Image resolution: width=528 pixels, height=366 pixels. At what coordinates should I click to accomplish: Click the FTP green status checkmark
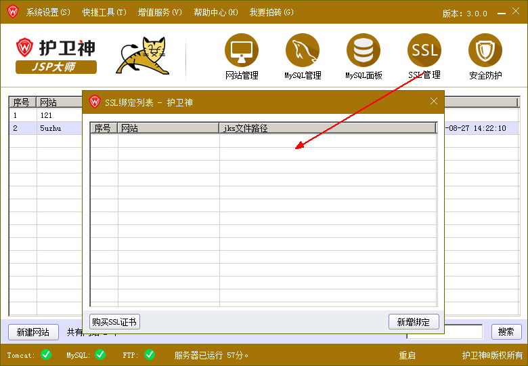coord(150,354)
